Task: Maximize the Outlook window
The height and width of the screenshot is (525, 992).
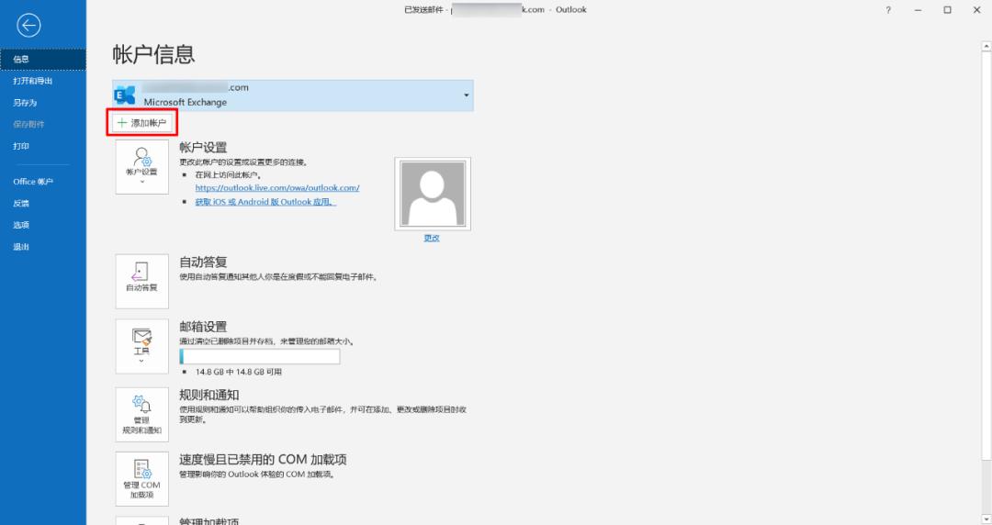Action: [947, 10]
